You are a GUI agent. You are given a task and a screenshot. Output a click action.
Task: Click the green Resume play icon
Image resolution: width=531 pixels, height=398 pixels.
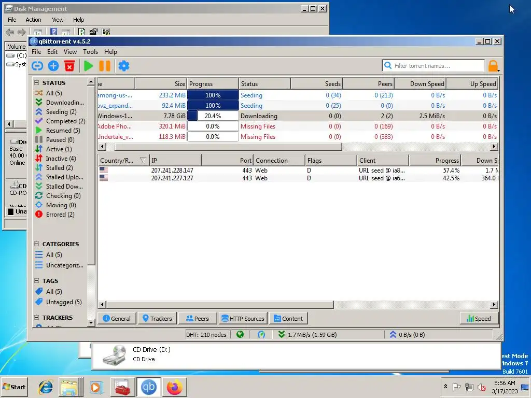[x=88, y=66]
